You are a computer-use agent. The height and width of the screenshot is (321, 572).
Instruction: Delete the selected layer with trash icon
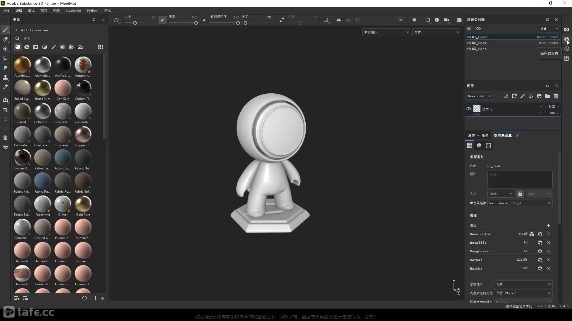[556, 96]
